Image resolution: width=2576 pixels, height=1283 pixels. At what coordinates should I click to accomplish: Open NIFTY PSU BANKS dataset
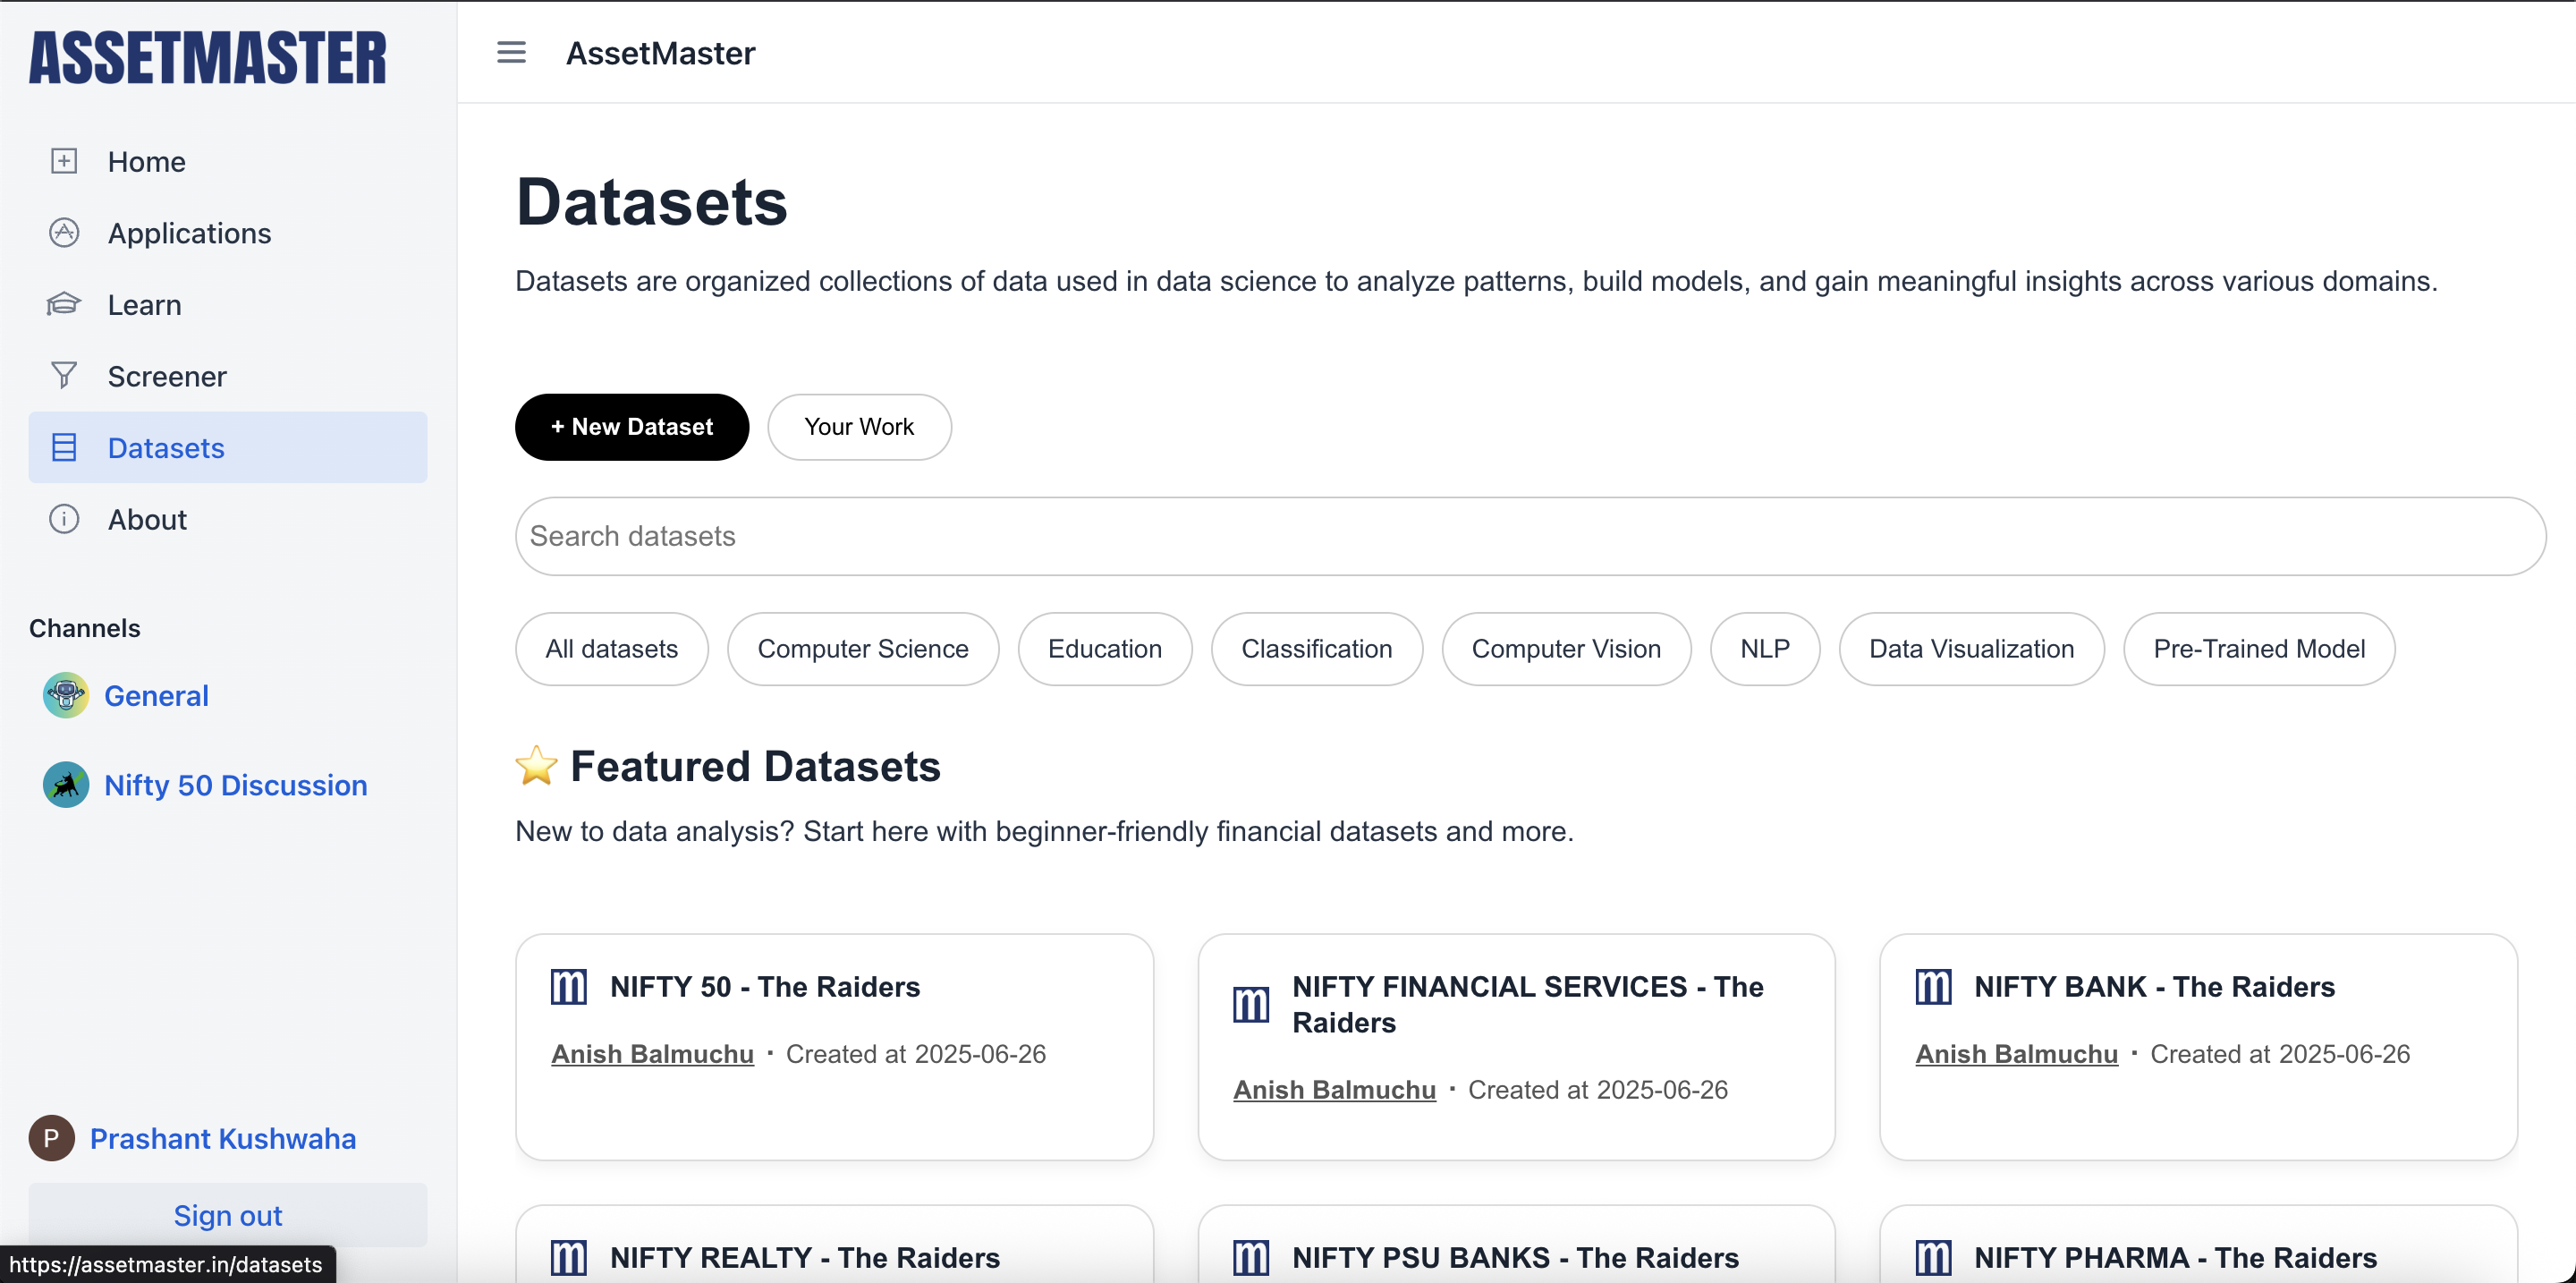click(x=1515, y=1258)
